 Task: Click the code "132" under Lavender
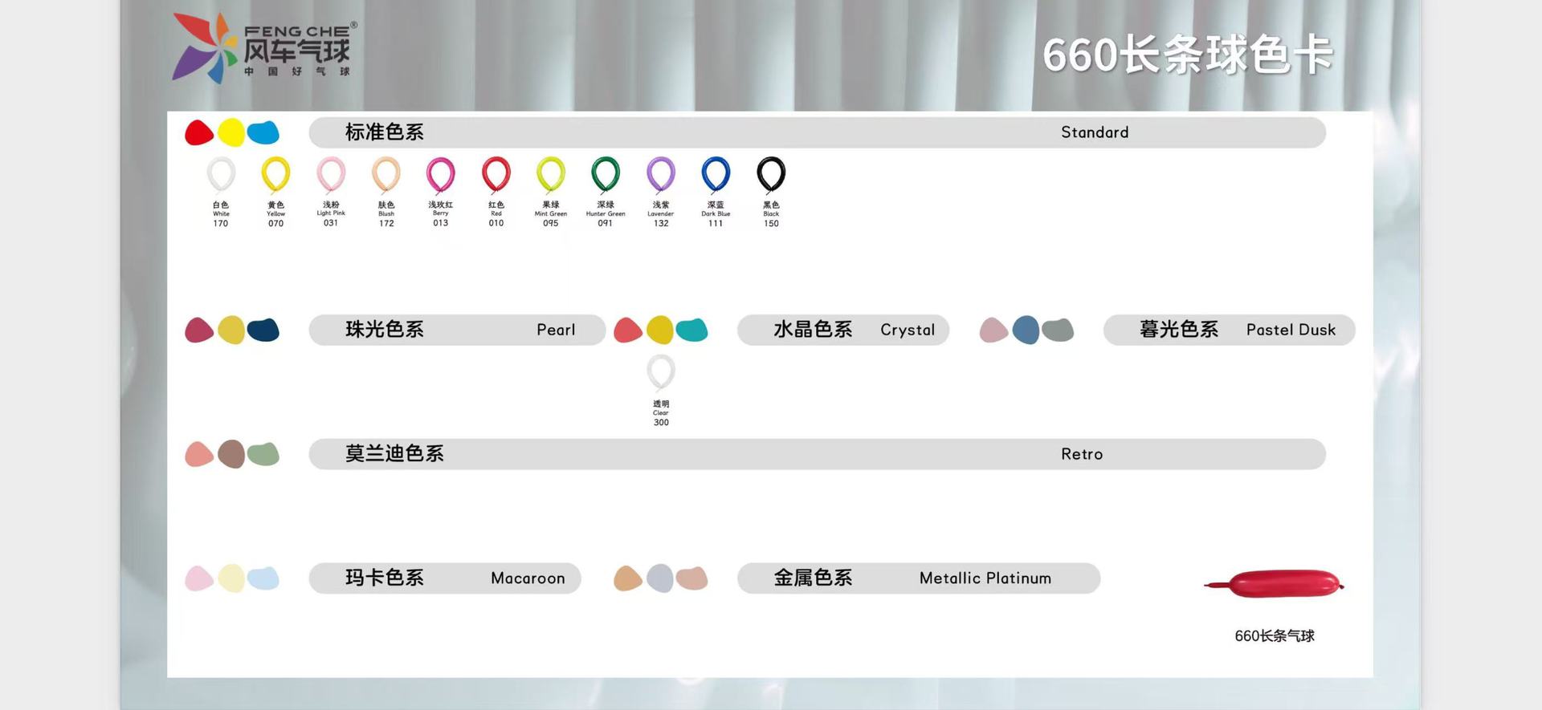(x=661, y=224)
